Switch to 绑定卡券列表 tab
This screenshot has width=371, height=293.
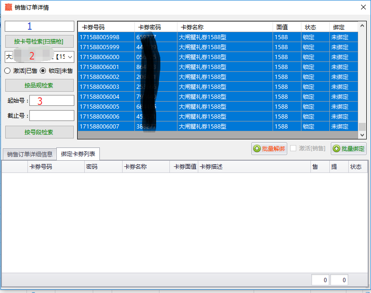[78, 154]
